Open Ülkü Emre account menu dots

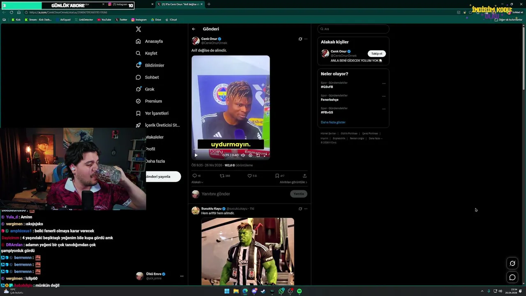tap(182, 276)
